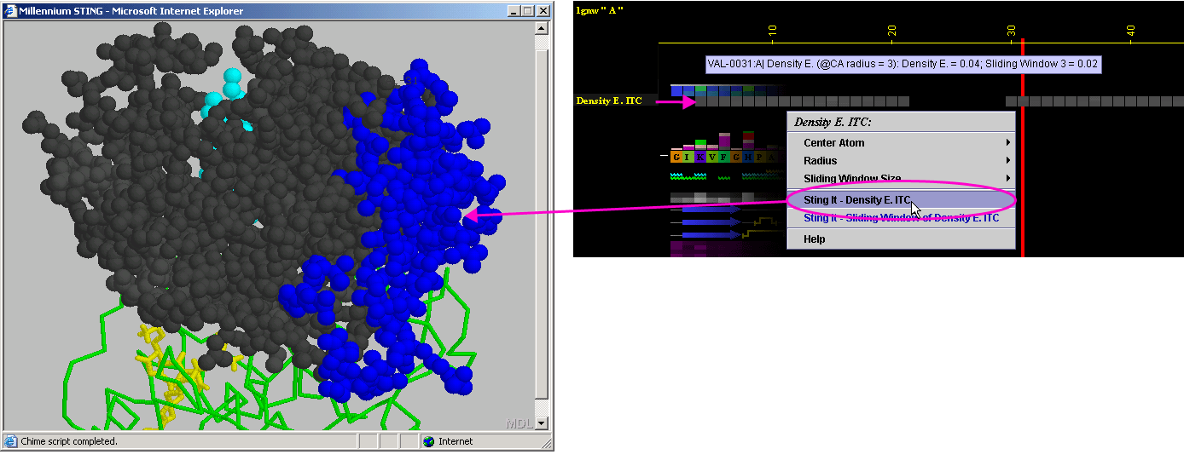Image resolution: width=1184 pixels, height=460 pixels.
Task: Select the I residue in the sequence
Action: click(x=688, y=157)
